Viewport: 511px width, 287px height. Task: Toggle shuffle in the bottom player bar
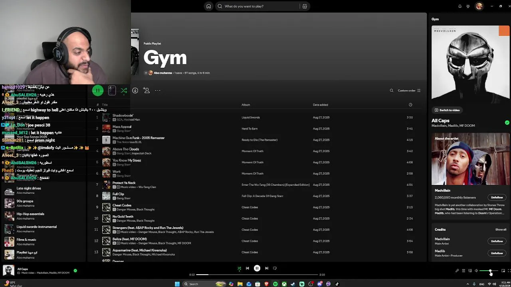[x=239, y=268]
